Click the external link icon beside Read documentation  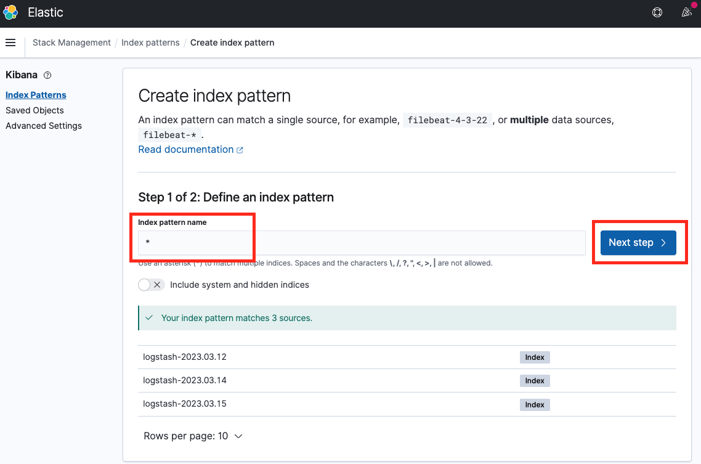point(240,150)
